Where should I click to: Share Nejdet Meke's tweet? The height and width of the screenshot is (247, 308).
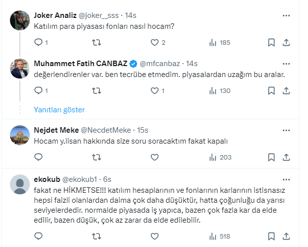[286, 157]
